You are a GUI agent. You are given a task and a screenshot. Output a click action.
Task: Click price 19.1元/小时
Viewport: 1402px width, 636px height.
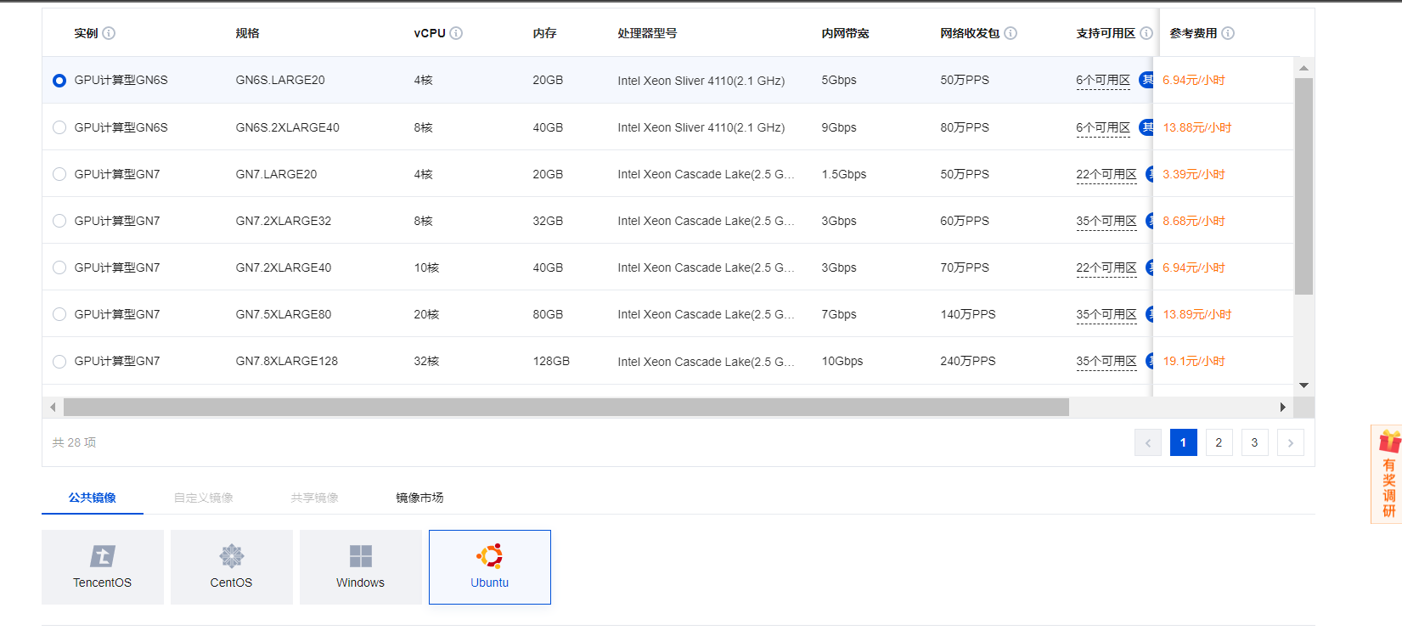[x=1194, y=362]
